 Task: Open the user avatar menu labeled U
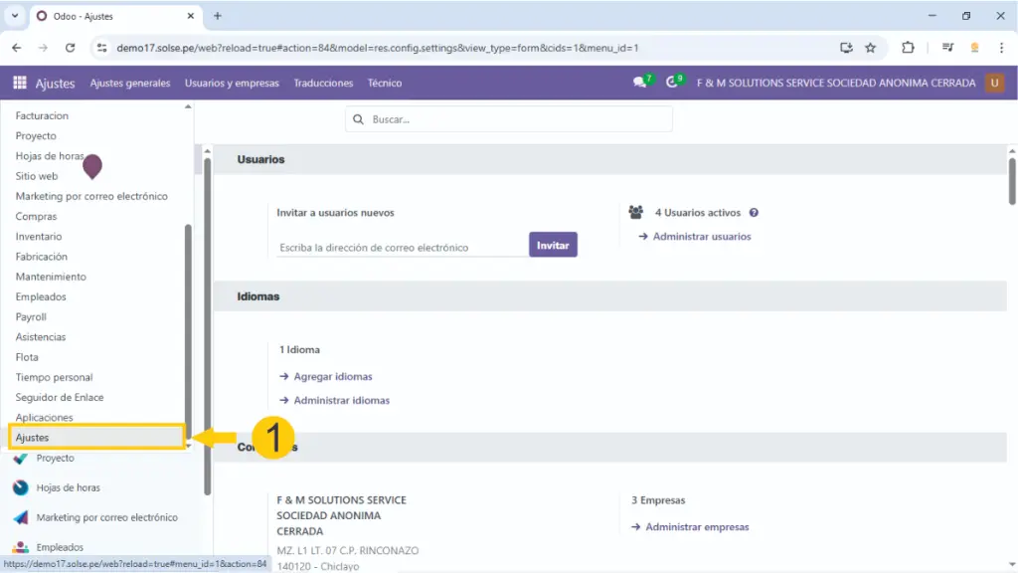994,84
